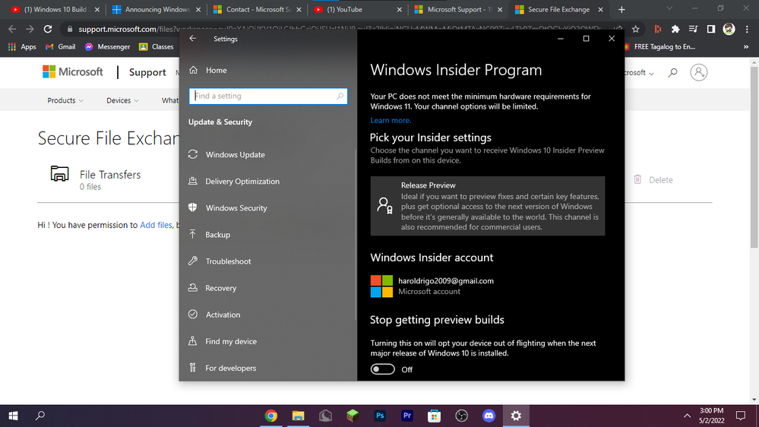Viewport: 759px width, 427px height.
Task: Expand the Products dropdown
Action: (65, 100)
